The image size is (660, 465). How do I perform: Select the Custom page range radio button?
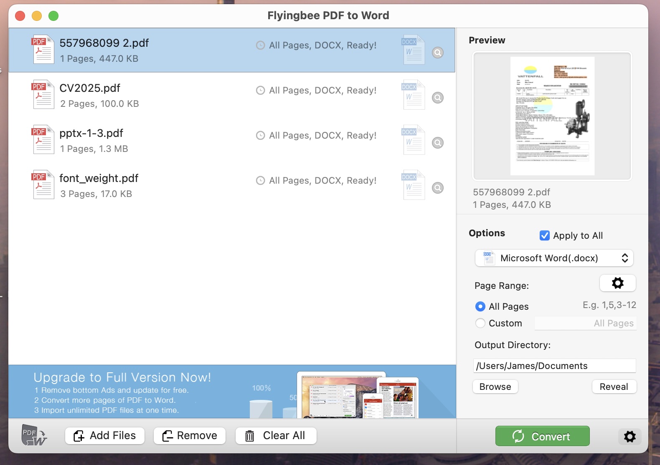coord(480,323)
